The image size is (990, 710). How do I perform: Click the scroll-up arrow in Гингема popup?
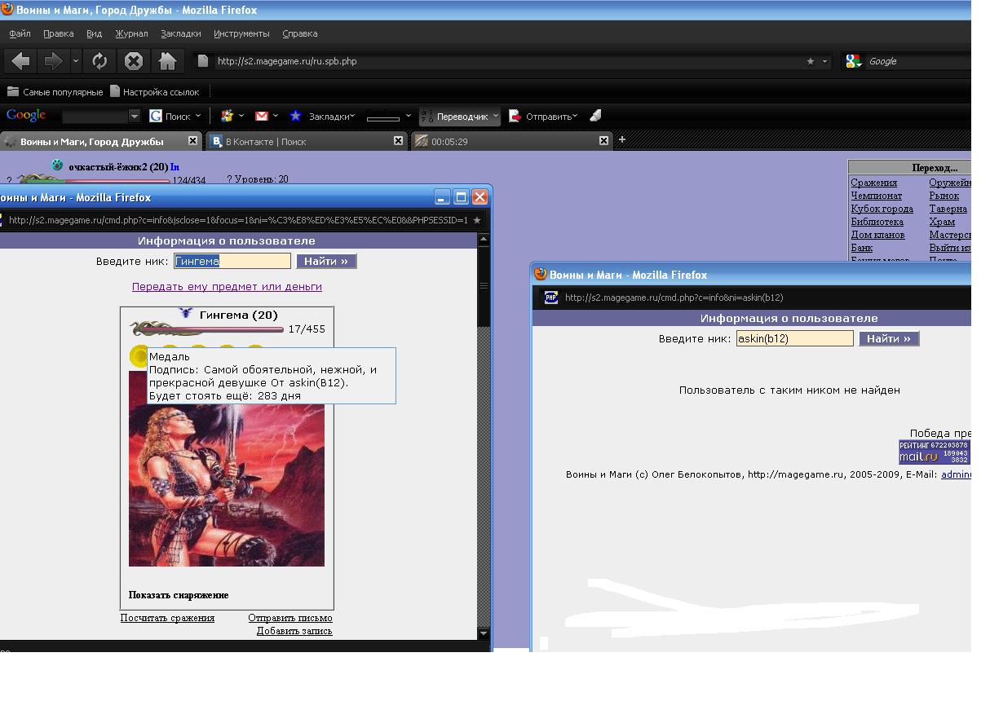tap(484, 240)
